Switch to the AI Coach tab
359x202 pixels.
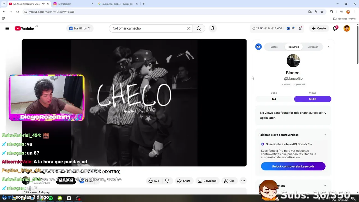pos(313,47)
